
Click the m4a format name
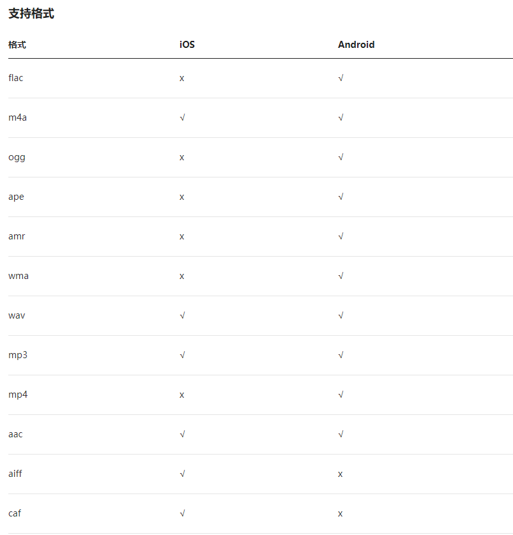[x=17, y=117]
